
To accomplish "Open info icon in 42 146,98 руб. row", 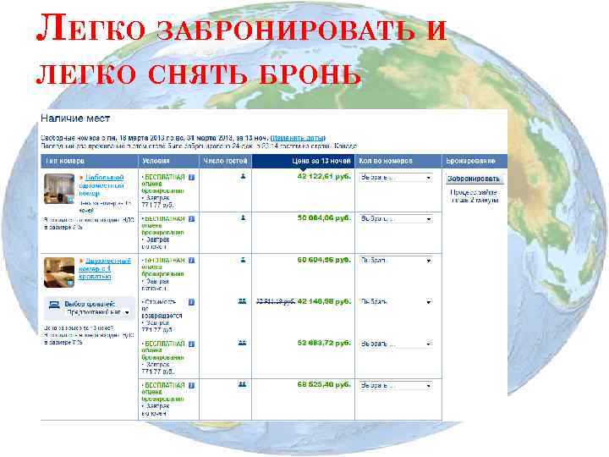I will coord(191,302).
